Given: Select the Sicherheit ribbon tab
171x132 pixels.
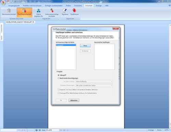Looking at the screenshot, I should [89, 5].
